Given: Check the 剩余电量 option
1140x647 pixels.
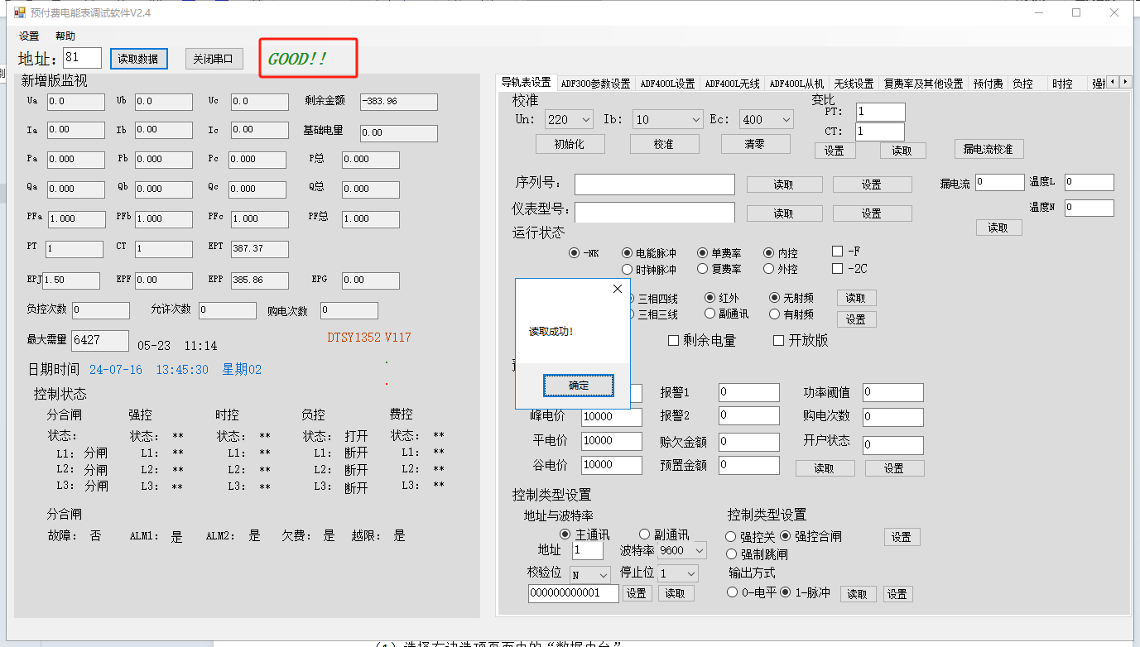Looking at the screenshot, I should [x=673, y=341].
